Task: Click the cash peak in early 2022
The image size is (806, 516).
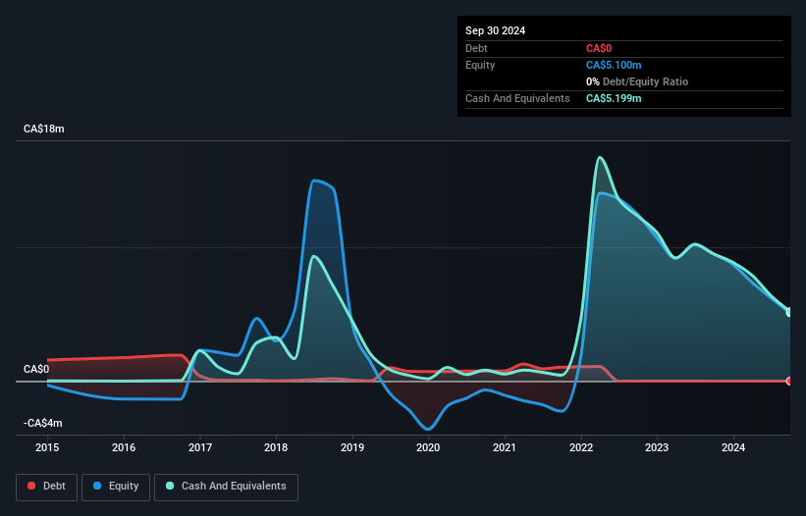Action: coord(600,157)
